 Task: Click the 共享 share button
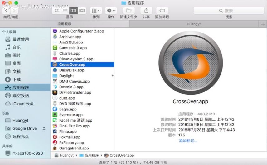tap(146, 11)
